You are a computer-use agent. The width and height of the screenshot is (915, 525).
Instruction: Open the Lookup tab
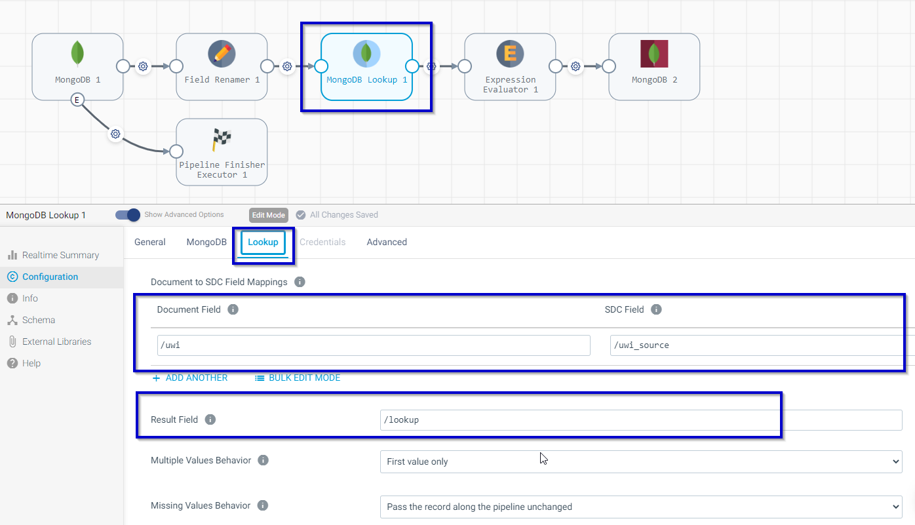(263, 242)
